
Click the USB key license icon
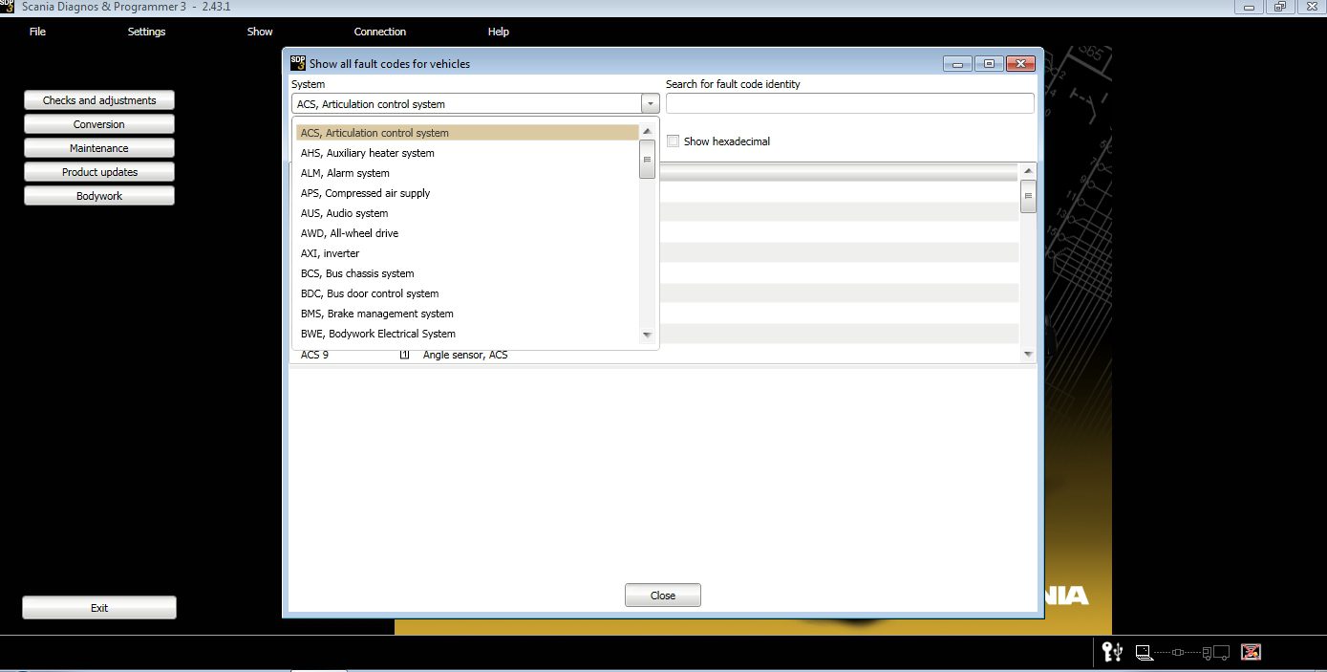click(x=1112, y=652)
